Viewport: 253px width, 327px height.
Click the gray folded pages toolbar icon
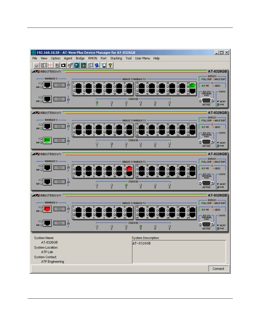pyautogui.click(x=90, y=65)
